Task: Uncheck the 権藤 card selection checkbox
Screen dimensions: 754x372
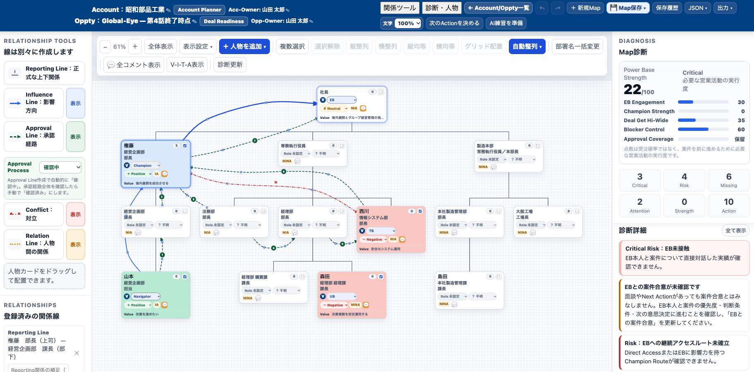Action: [x=185, y=145]
